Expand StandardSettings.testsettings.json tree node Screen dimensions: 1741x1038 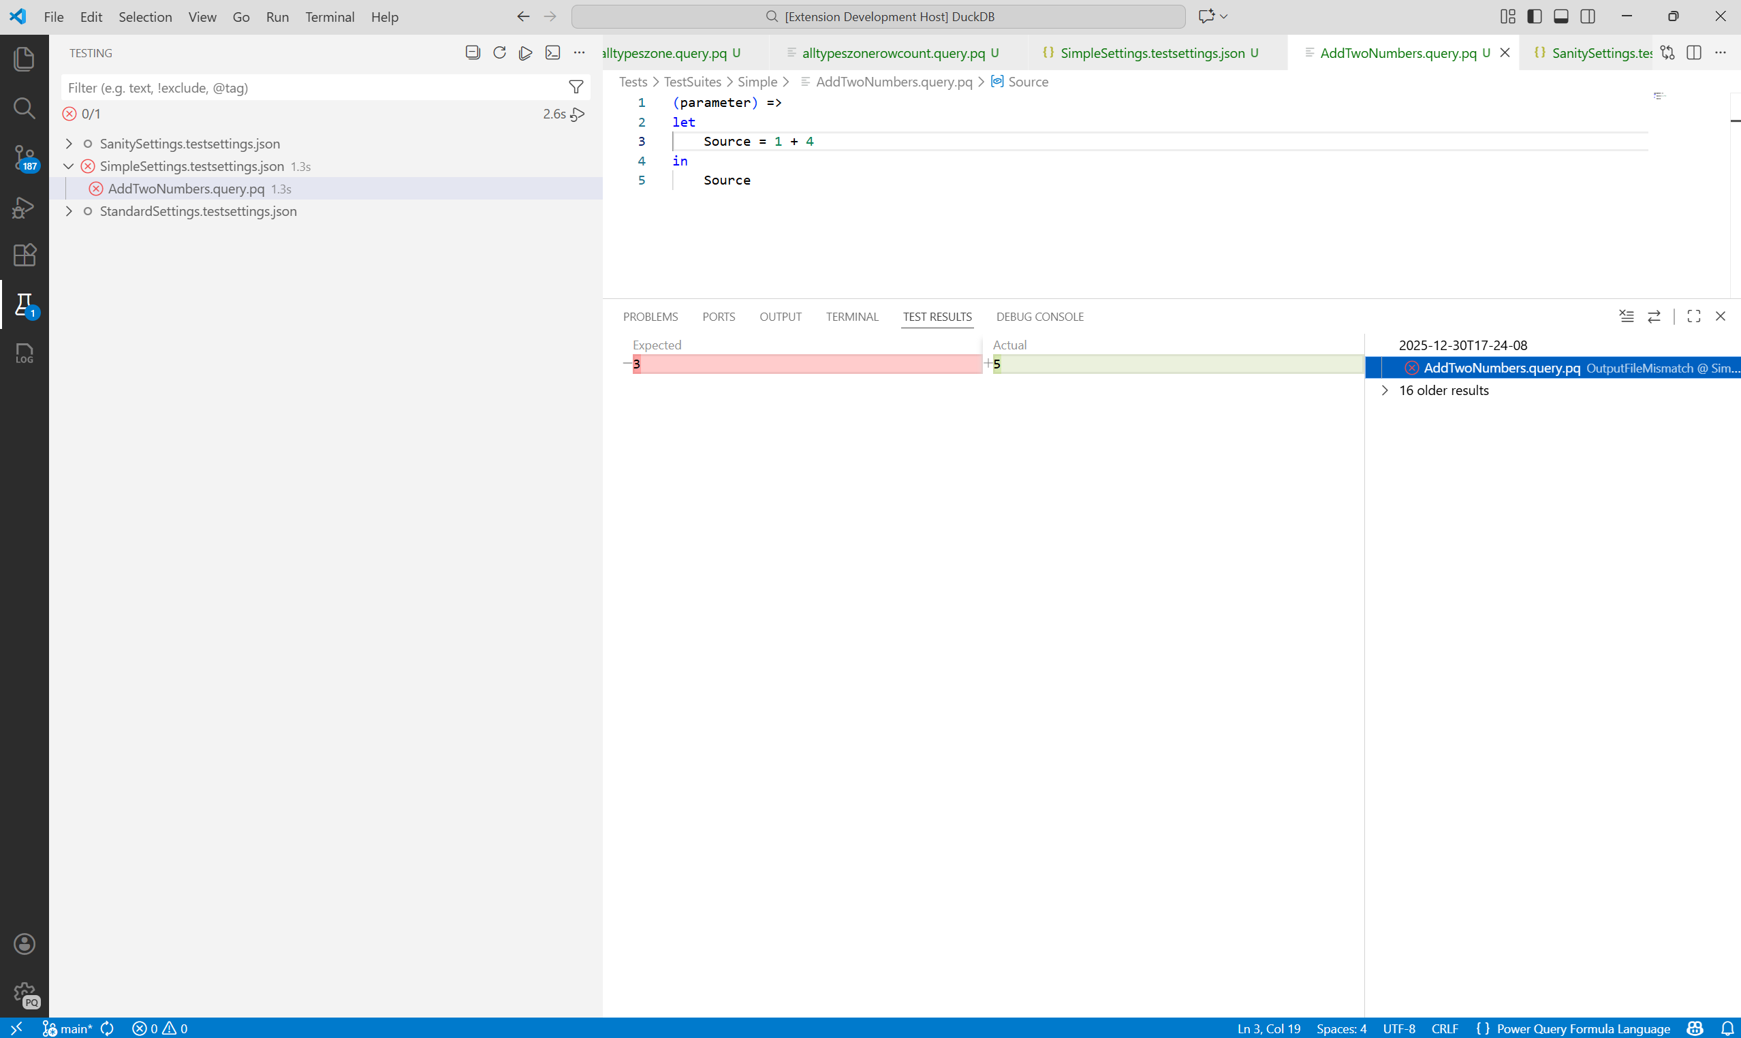coord(69,210)
